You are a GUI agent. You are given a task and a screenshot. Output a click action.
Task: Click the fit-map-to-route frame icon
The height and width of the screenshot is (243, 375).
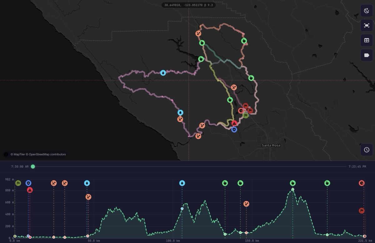point(366,25)
